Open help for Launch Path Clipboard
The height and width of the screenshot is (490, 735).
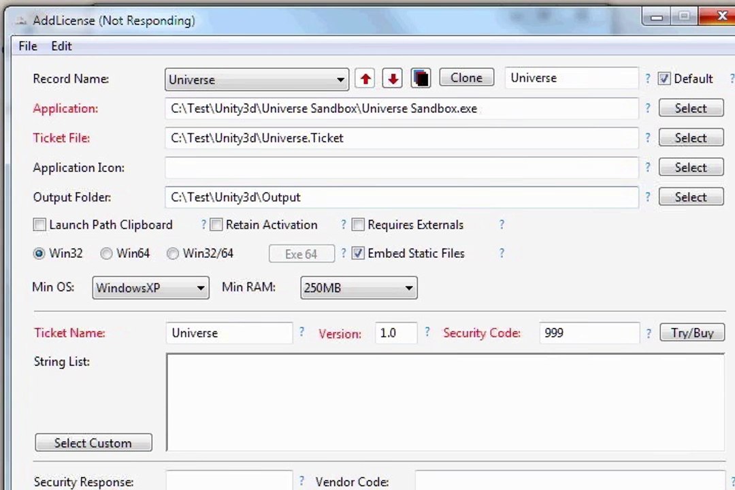point(203,225)
